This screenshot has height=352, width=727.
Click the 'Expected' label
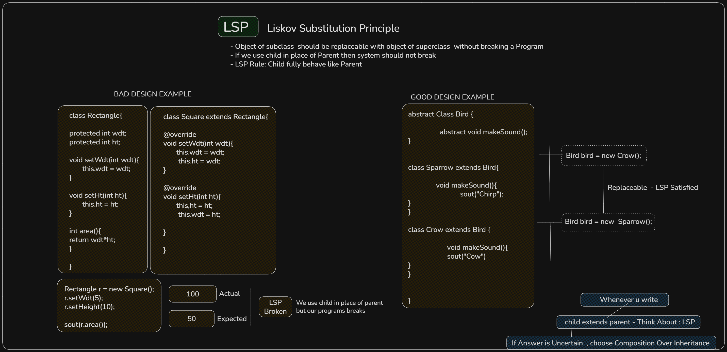pos(232,319)
